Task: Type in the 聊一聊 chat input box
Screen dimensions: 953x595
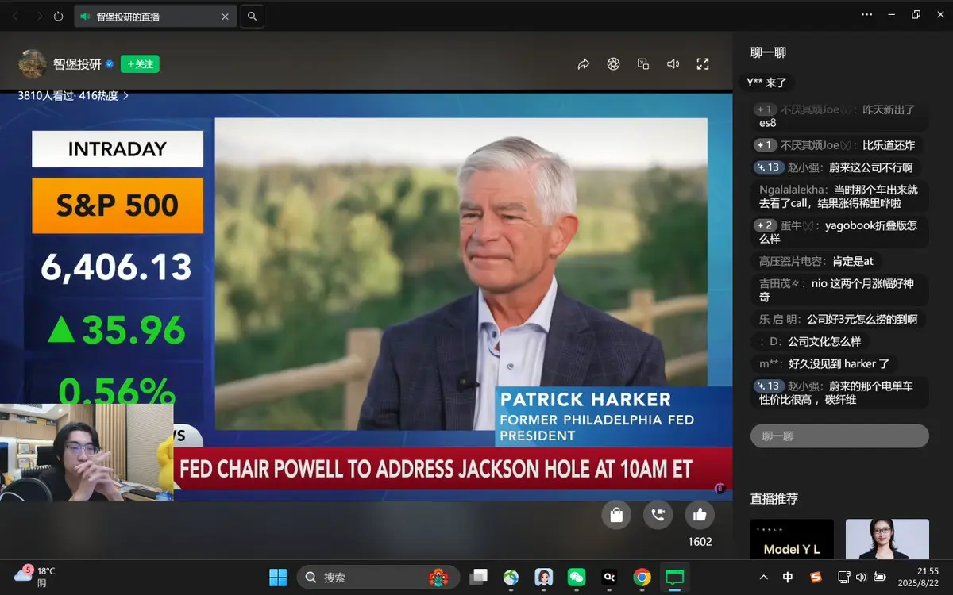Action: coord(839,436)
